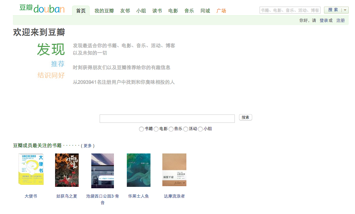The image size is (355, 214).
Task: Click the 池袋西口公园3·骨音 title link
Action: [x=102, y=199]
